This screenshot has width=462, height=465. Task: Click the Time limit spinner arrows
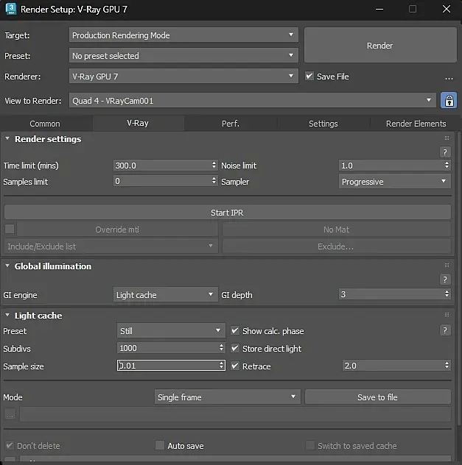click(x=214, y=166)
